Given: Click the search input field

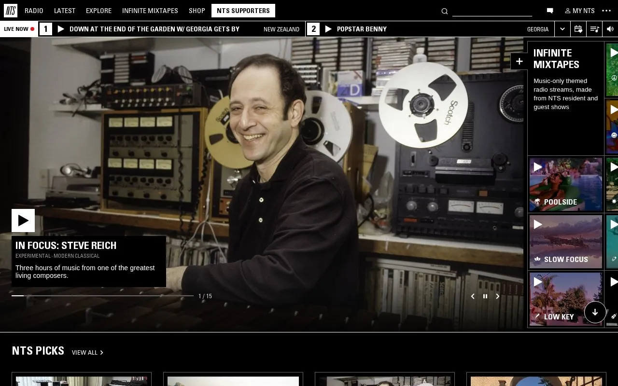Looking at the screenshot, I should [492, 11].
